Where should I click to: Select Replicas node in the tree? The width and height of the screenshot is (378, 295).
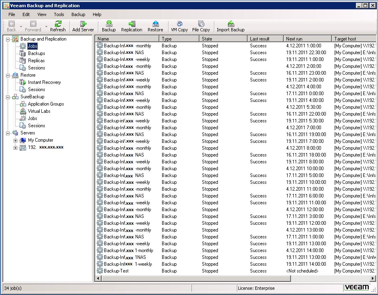[x=36, y=61]
